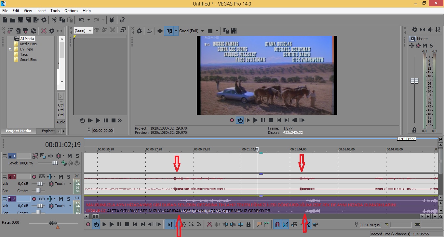Insert a region from timeline toolbar
This screenshot has height=237, width=444.
coord(267,224)
